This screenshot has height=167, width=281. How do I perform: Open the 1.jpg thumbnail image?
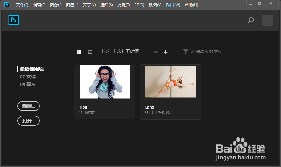(x=105, y=82)
